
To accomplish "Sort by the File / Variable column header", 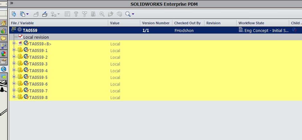I will 58,23.
